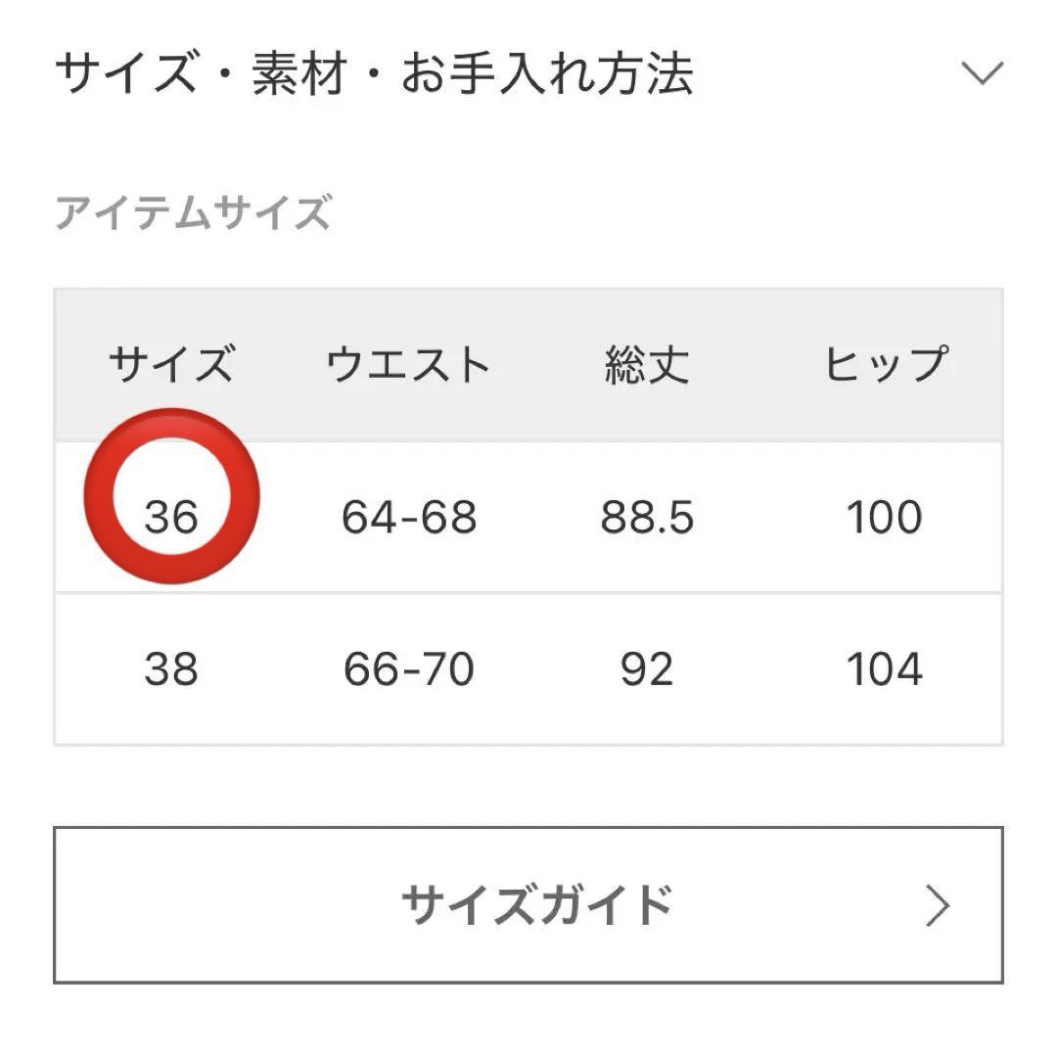This screenshot has width=1057, height=1057.
Task: Collapse the サイズ・素材・お手入れ方法 section chevron
Action: pos(982,72)
